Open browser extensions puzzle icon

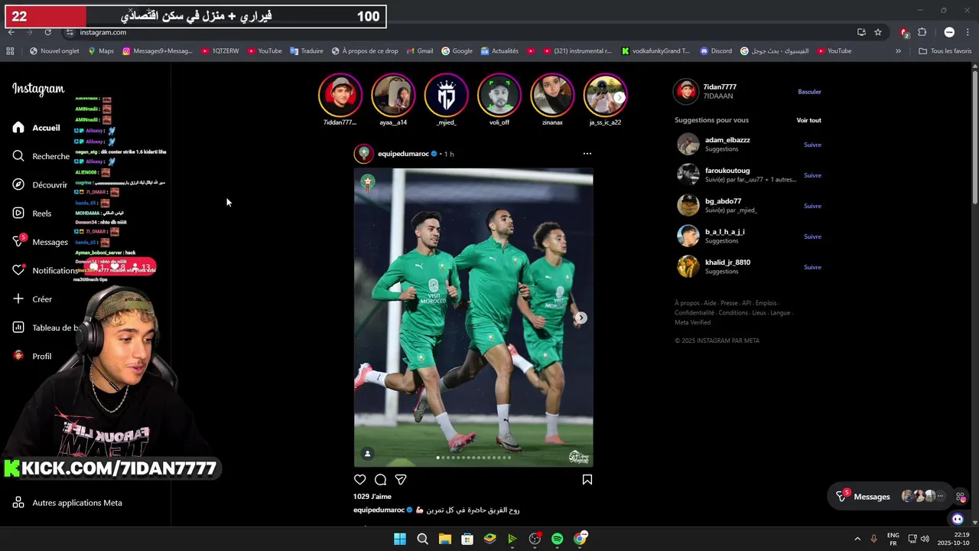click(922, 32)
